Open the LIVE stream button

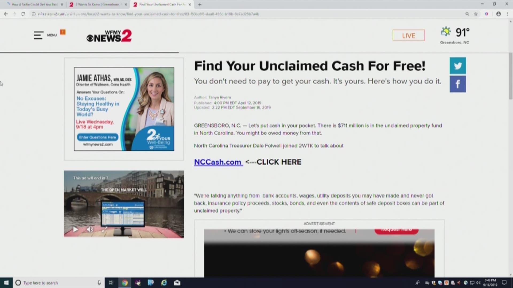pos(409,35)
